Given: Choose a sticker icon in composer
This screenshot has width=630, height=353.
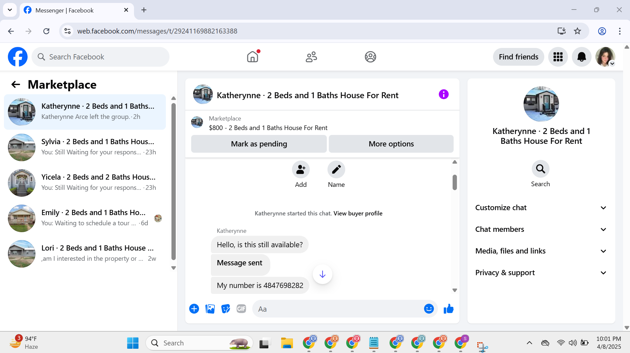Looking at the screenshot, I should pyautogui.click(x=226, y=309).
